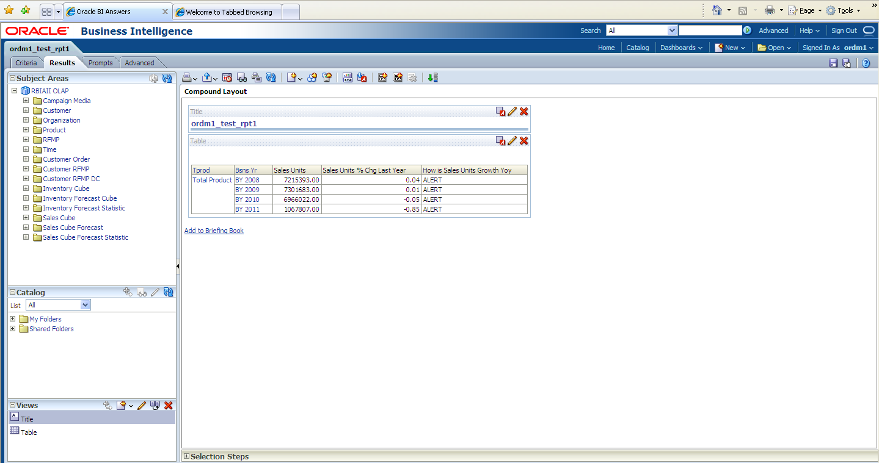Click the search text input field
The width and height of the screenshot is (879, 463).
(710, 31)
